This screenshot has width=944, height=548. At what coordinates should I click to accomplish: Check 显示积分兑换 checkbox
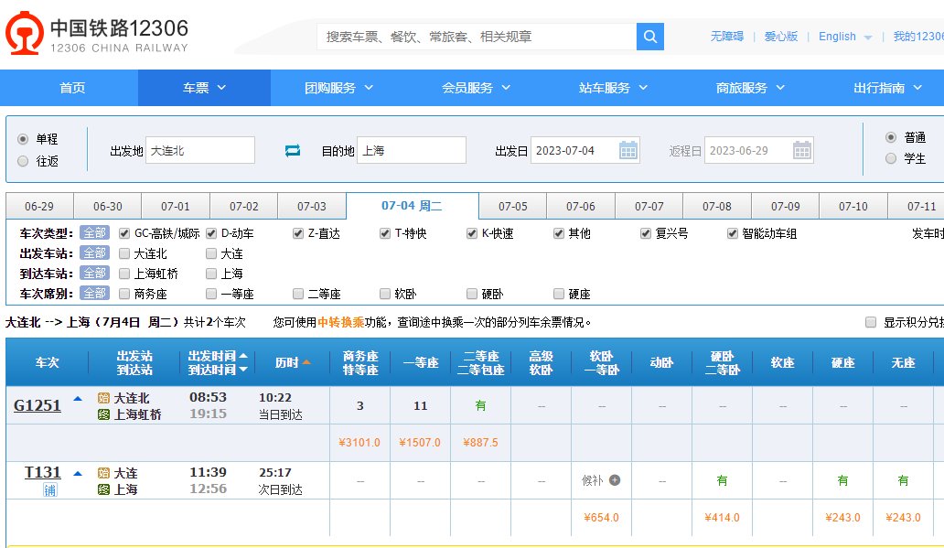point(871,322)
